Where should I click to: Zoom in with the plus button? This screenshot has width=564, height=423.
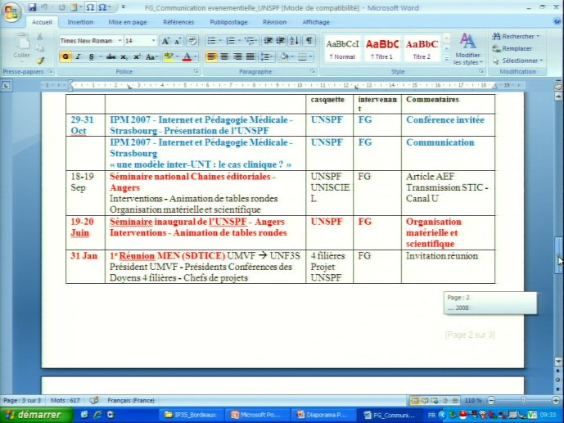click(x=556, y=400)
